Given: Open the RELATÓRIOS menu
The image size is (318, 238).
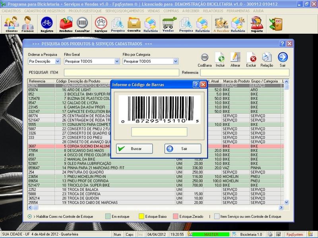Looking at the screenshot, I should coord(213,11).
